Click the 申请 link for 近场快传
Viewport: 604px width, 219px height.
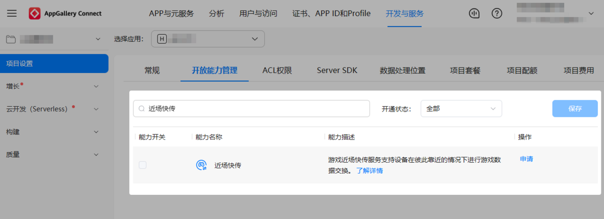[x=526, y=159]
